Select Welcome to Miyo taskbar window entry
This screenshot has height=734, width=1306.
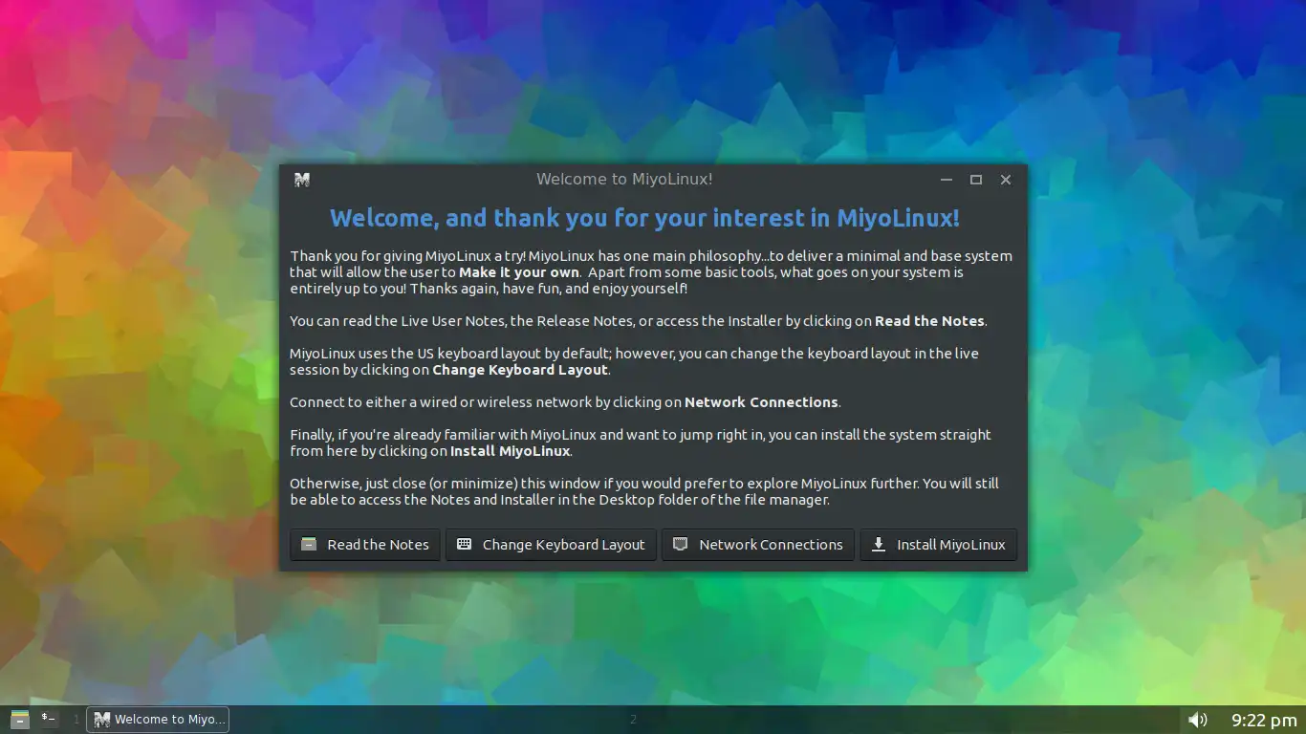point(158,720)
